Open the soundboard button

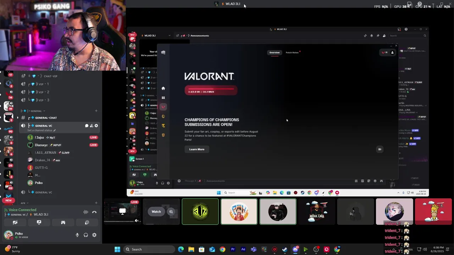(87, 222)
